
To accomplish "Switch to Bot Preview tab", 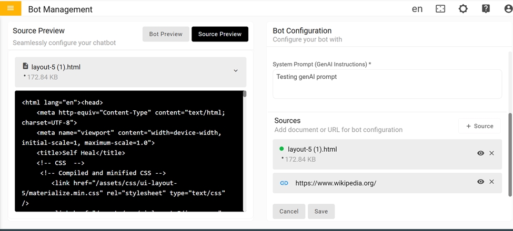I will [166, 34].
